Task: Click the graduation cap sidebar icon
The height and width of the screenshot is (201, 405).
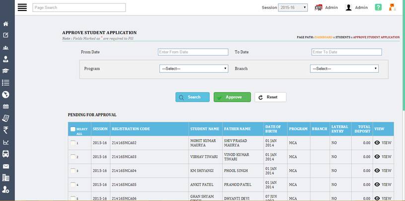Action: click(6, 71)
